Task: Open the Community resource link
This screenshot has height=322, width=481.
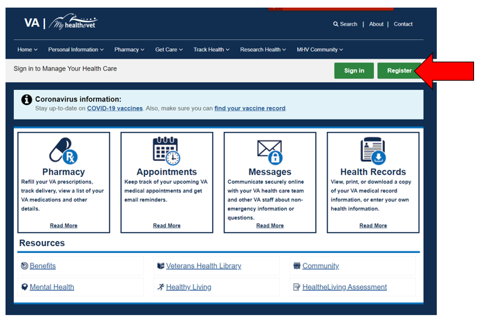Action: click(321, 265)
